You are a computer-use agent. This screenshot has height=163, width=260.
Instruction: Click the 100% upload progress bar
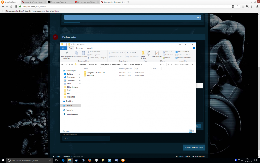[x=133, y=17]
